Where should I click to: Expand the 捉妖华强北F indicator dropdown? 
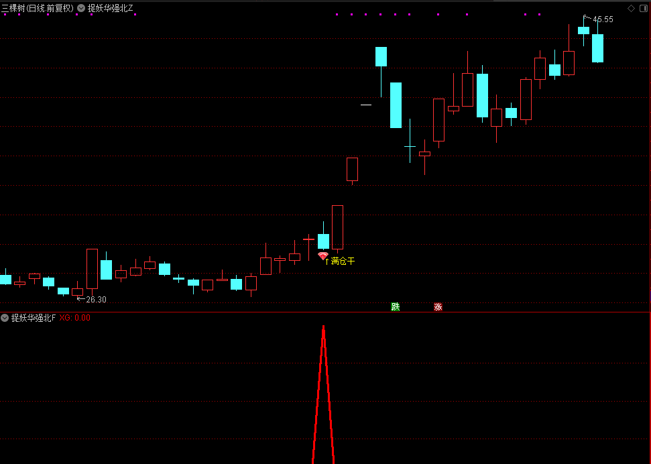(5, 318)
